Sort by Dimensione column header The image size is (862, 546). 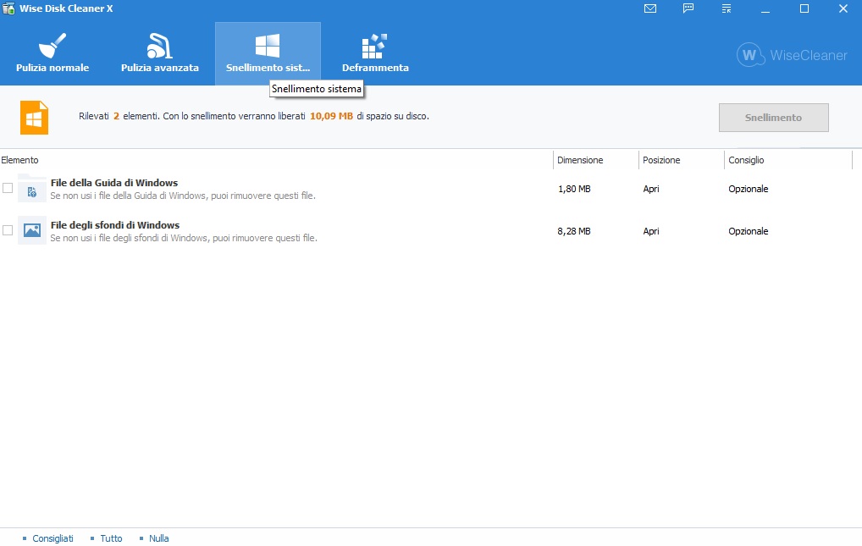pyautogui.click(x=580, y=160)
